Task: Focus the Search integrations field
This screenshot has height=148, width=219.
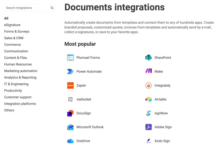Action: tap(30, 8)
